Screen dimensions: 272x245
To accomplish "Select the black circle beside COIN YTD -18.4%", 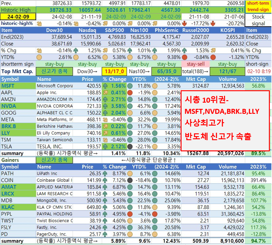I will [130, 180].
